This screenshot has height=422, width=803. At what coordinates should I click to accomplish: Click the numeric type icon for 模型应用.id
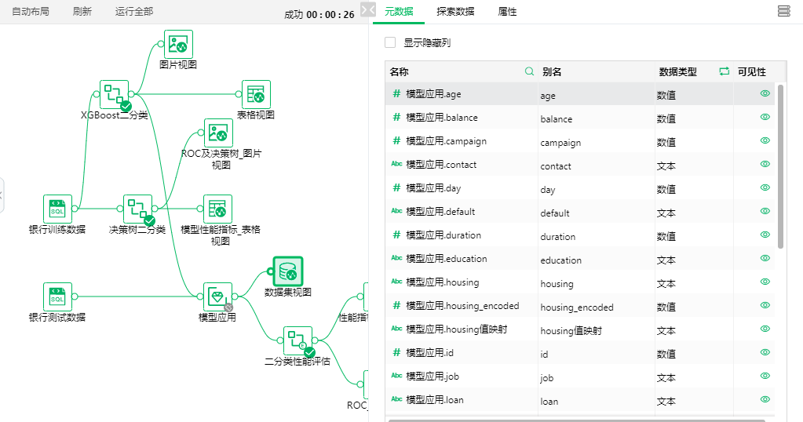396,352
